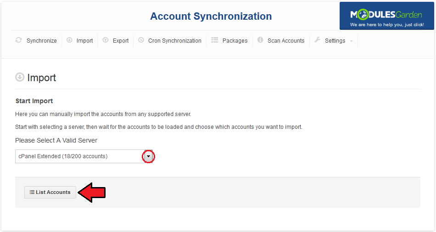Open the server selection dropdown arrow
The width and height of the screenshot is (436, 232).
149,156
